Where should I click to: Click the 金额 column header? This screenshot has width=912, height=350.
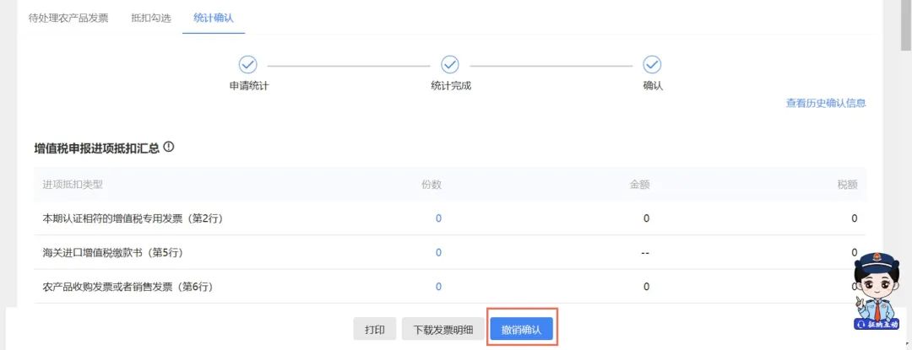point(638,184)
